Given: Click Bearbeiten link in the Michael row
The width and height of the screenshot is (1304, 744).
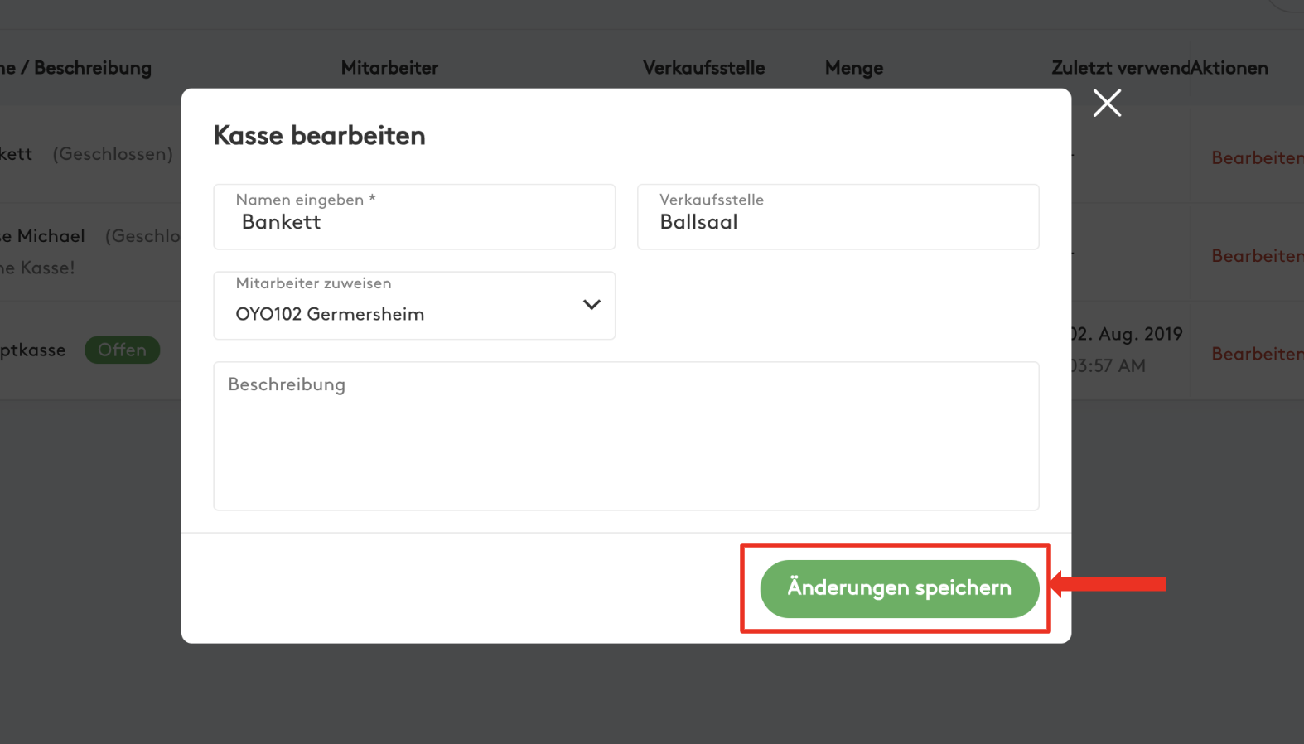Looking at the screenshot, I should 1257,256.
